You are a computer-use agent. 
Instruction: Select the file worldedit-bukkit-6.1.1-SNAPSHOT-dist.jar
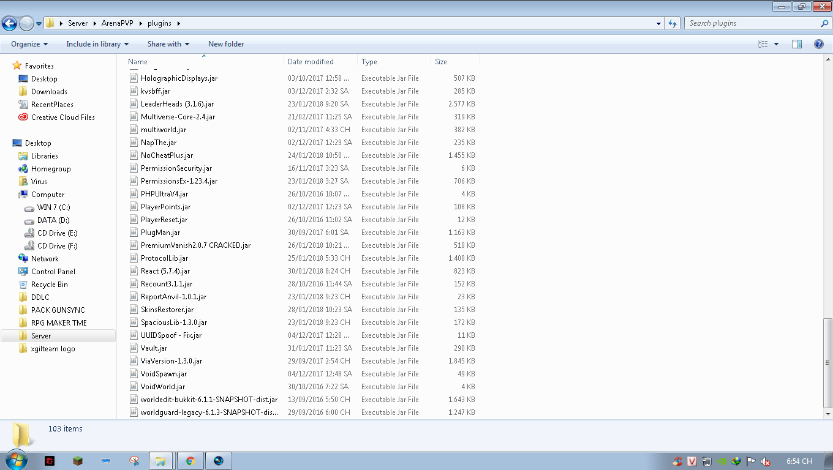(209, 400)
